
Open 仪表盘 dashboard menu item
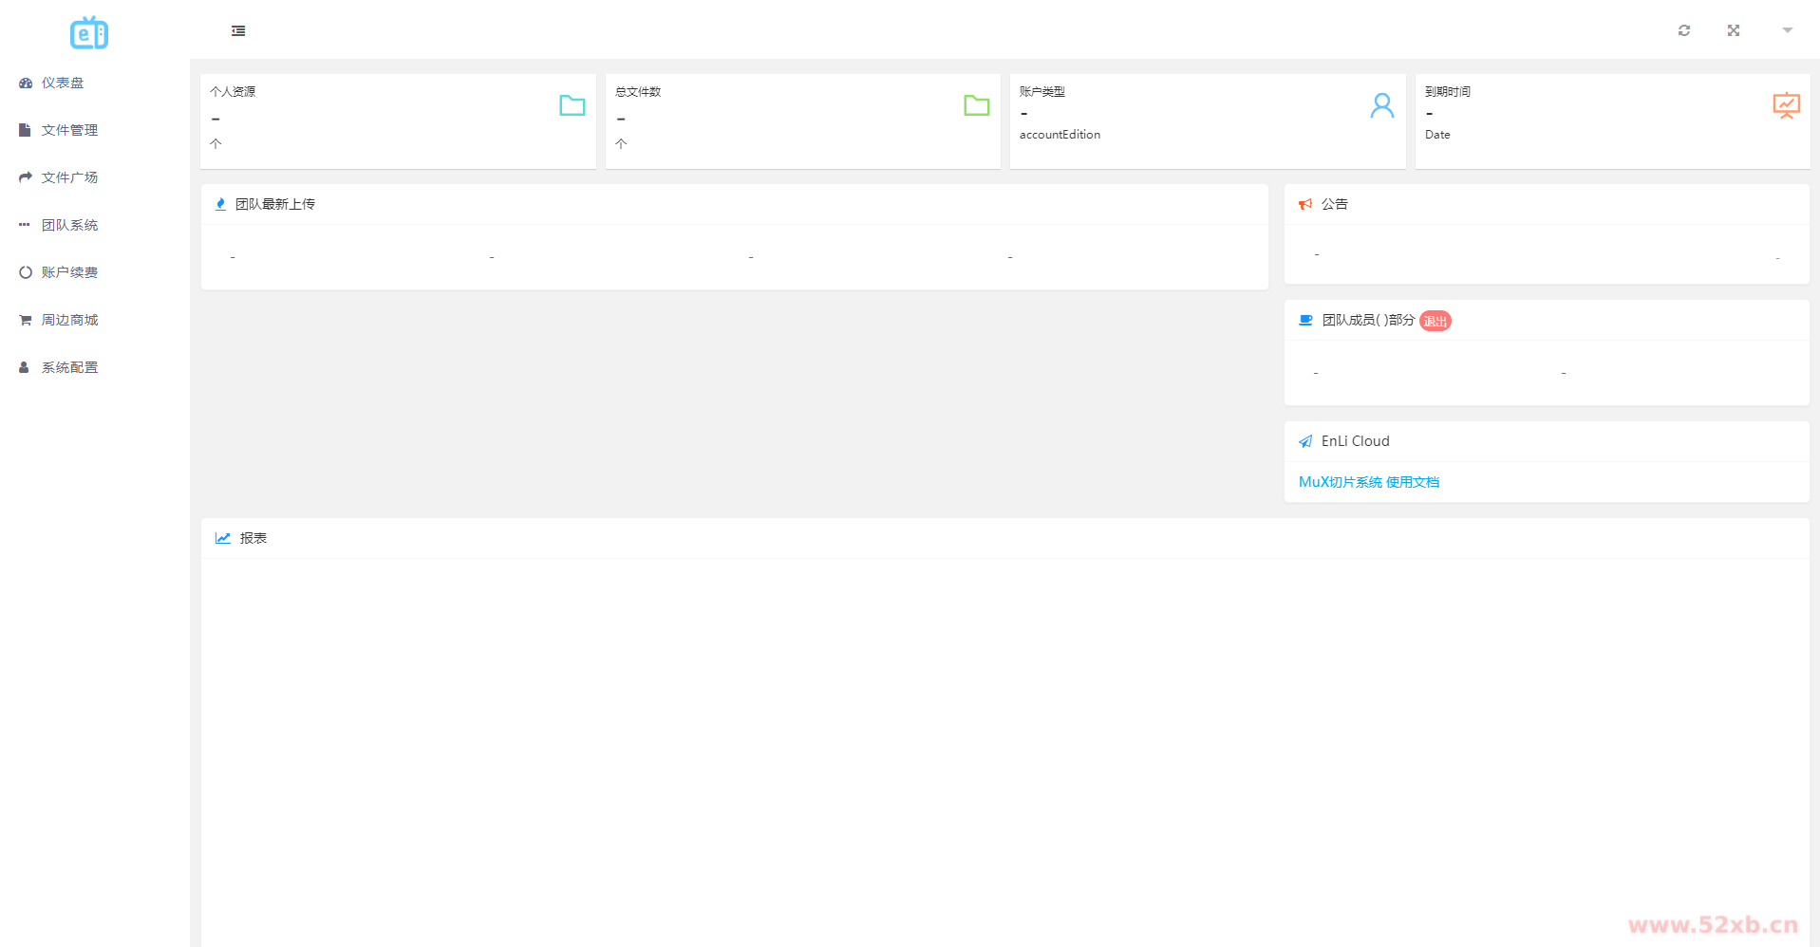(63, 83)
